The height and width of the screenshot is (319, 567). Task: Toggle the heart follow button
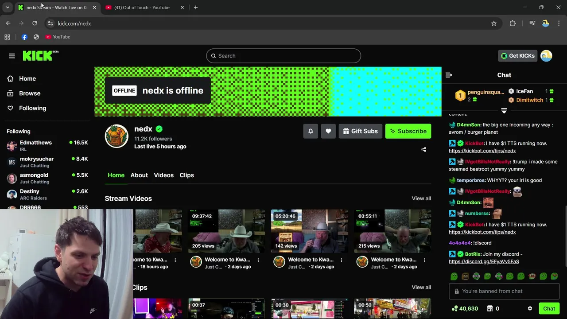[x=328, y=131]
